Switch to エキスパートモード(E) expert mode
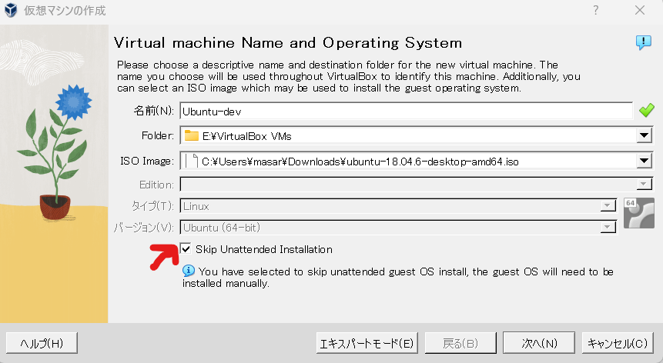The image size is (663, 363). (367, 343)
